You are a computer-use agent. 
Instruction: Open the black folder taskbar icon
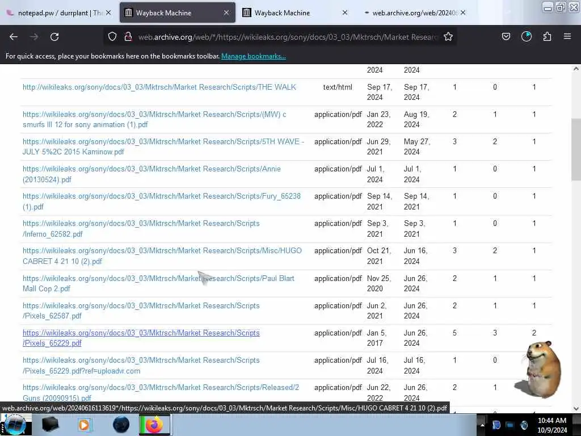tap(50, 425)
